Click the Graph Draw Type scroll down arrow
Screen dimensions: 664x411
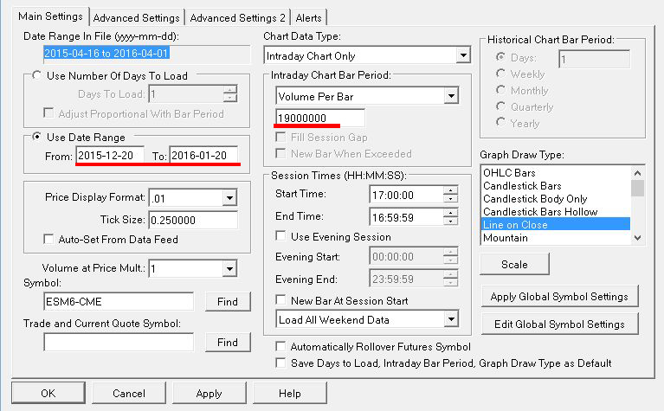point(638,238)
